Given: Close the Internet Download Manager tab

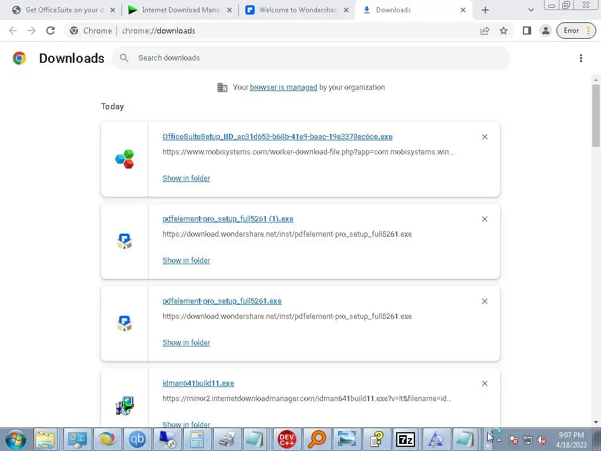Looking at the screenshot, I should [229, 11].
